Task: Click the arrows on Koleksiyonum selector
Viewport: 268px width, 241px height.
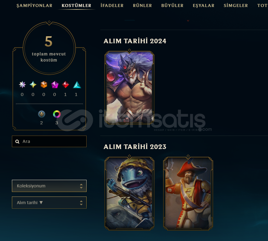Action: pos(81,186)
